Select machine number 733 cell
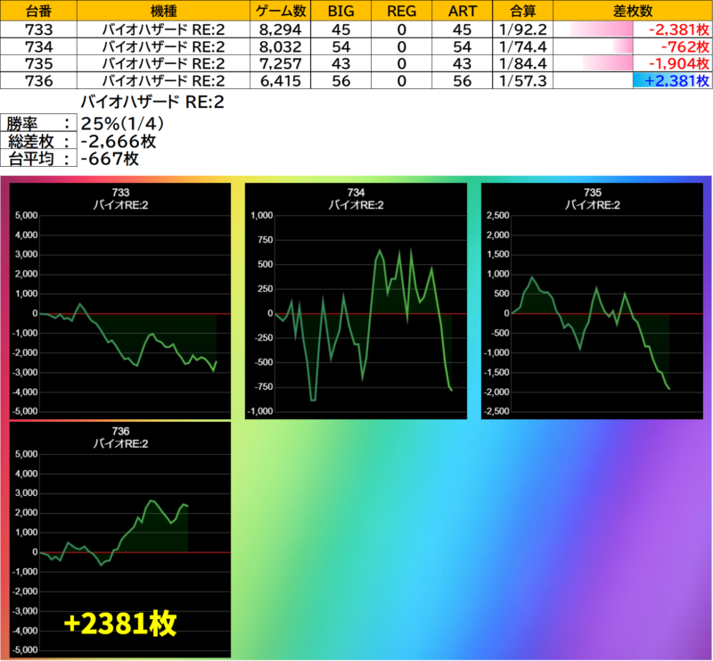The image size is (713, 661). [x=38, y=29]
